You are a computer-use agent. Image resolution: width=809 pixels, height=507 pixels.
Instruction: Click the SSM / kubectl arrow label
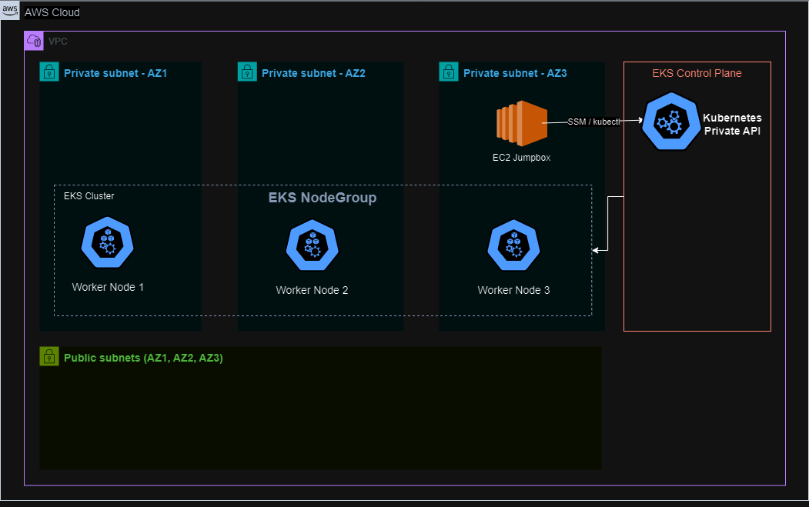point(593,122)
